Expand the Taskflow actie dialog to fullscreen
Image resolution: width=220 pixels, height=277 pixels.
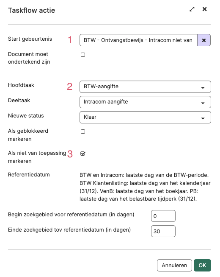coord(192,9)
